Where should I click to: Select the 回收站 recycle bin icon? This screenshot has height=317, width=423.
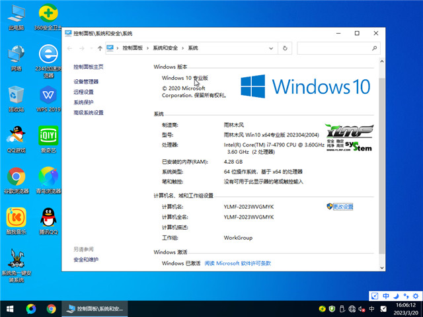[16, 99]
